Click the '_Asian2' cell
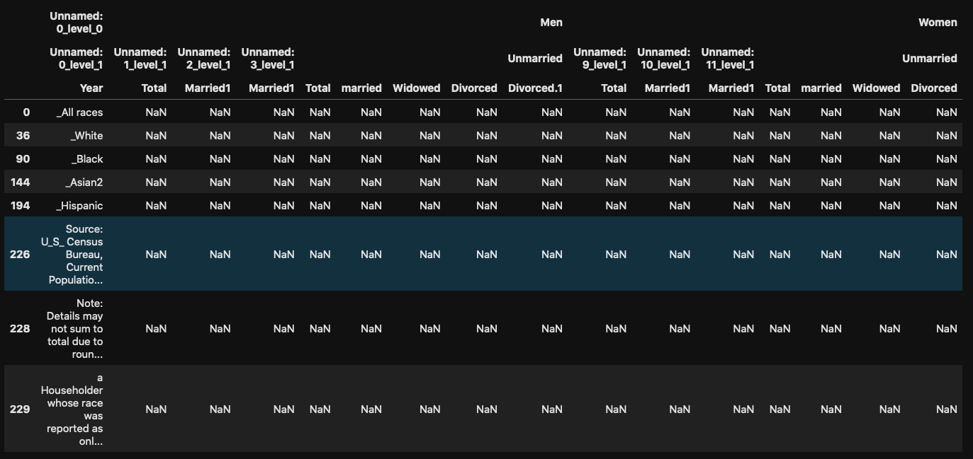 [x=84, y=182]
